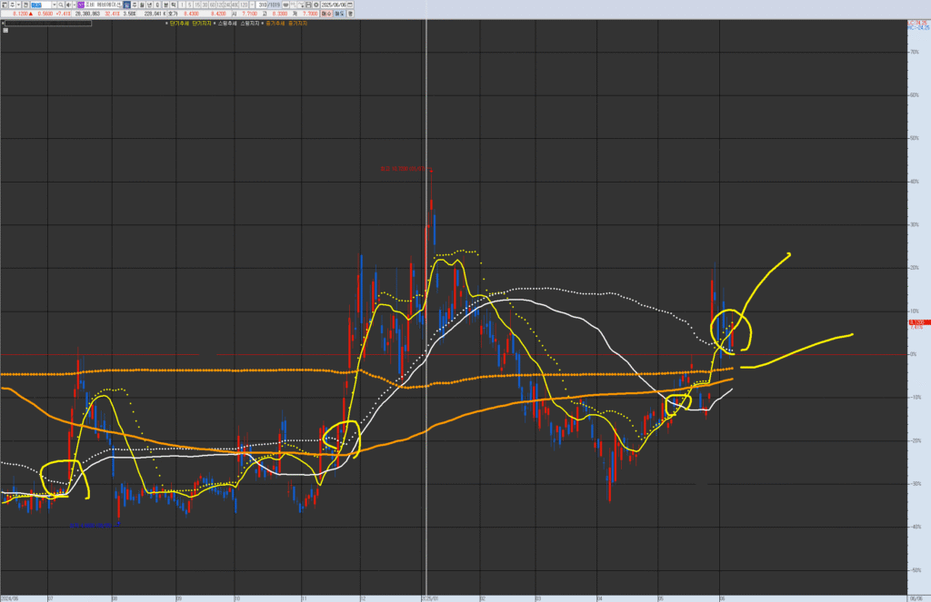Image resolution: width=931 pixels, height=602 pixels.
Task: Click the volume value 28,380,863
Action: (x=87, y=14)
